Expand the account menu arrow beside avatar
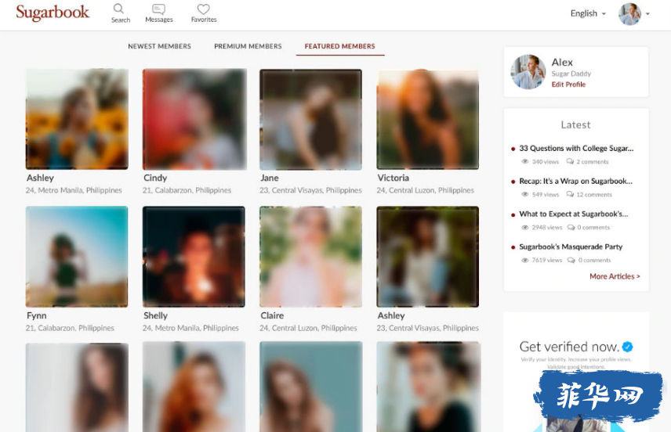Viewport: 671px width, 432px height. (x=647, y=14)
